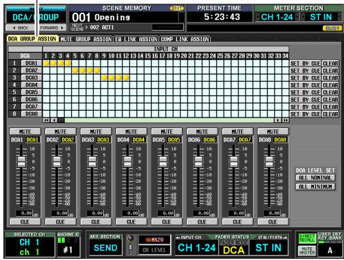Click the USER DEF KEY BANK A display
The height and width of the screenshot is (260, 344).
(x=330, y=251)
